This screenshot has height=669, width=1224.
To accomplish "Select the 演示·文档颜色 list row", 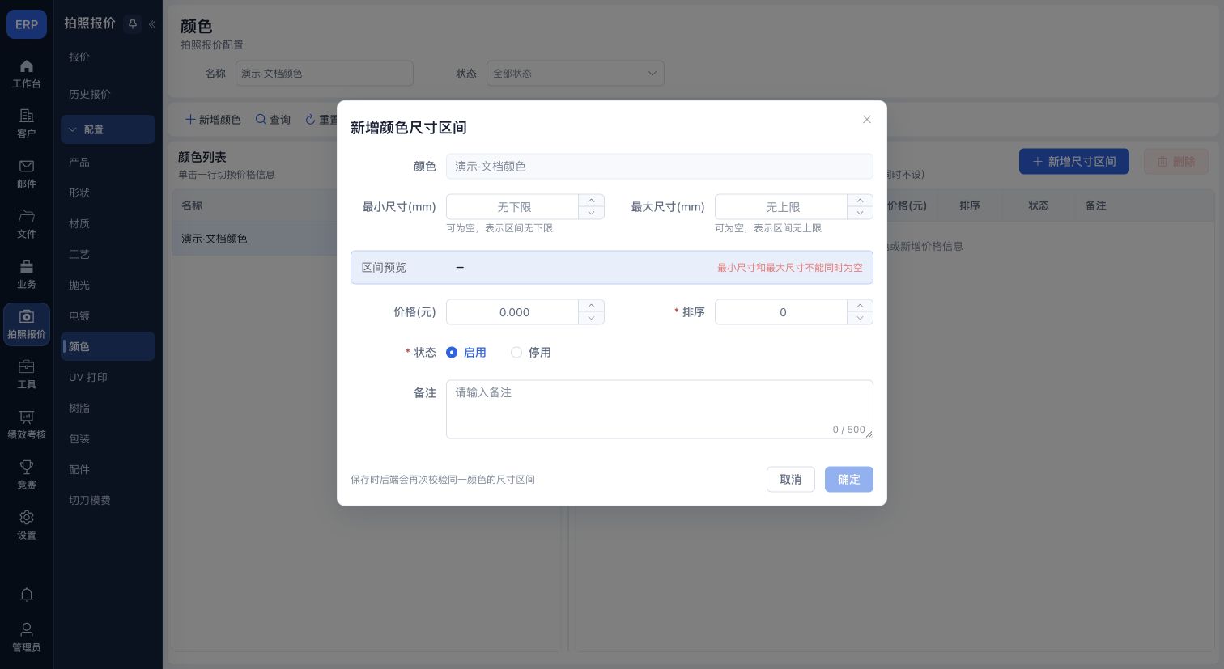I will click(x=254, y=239).
